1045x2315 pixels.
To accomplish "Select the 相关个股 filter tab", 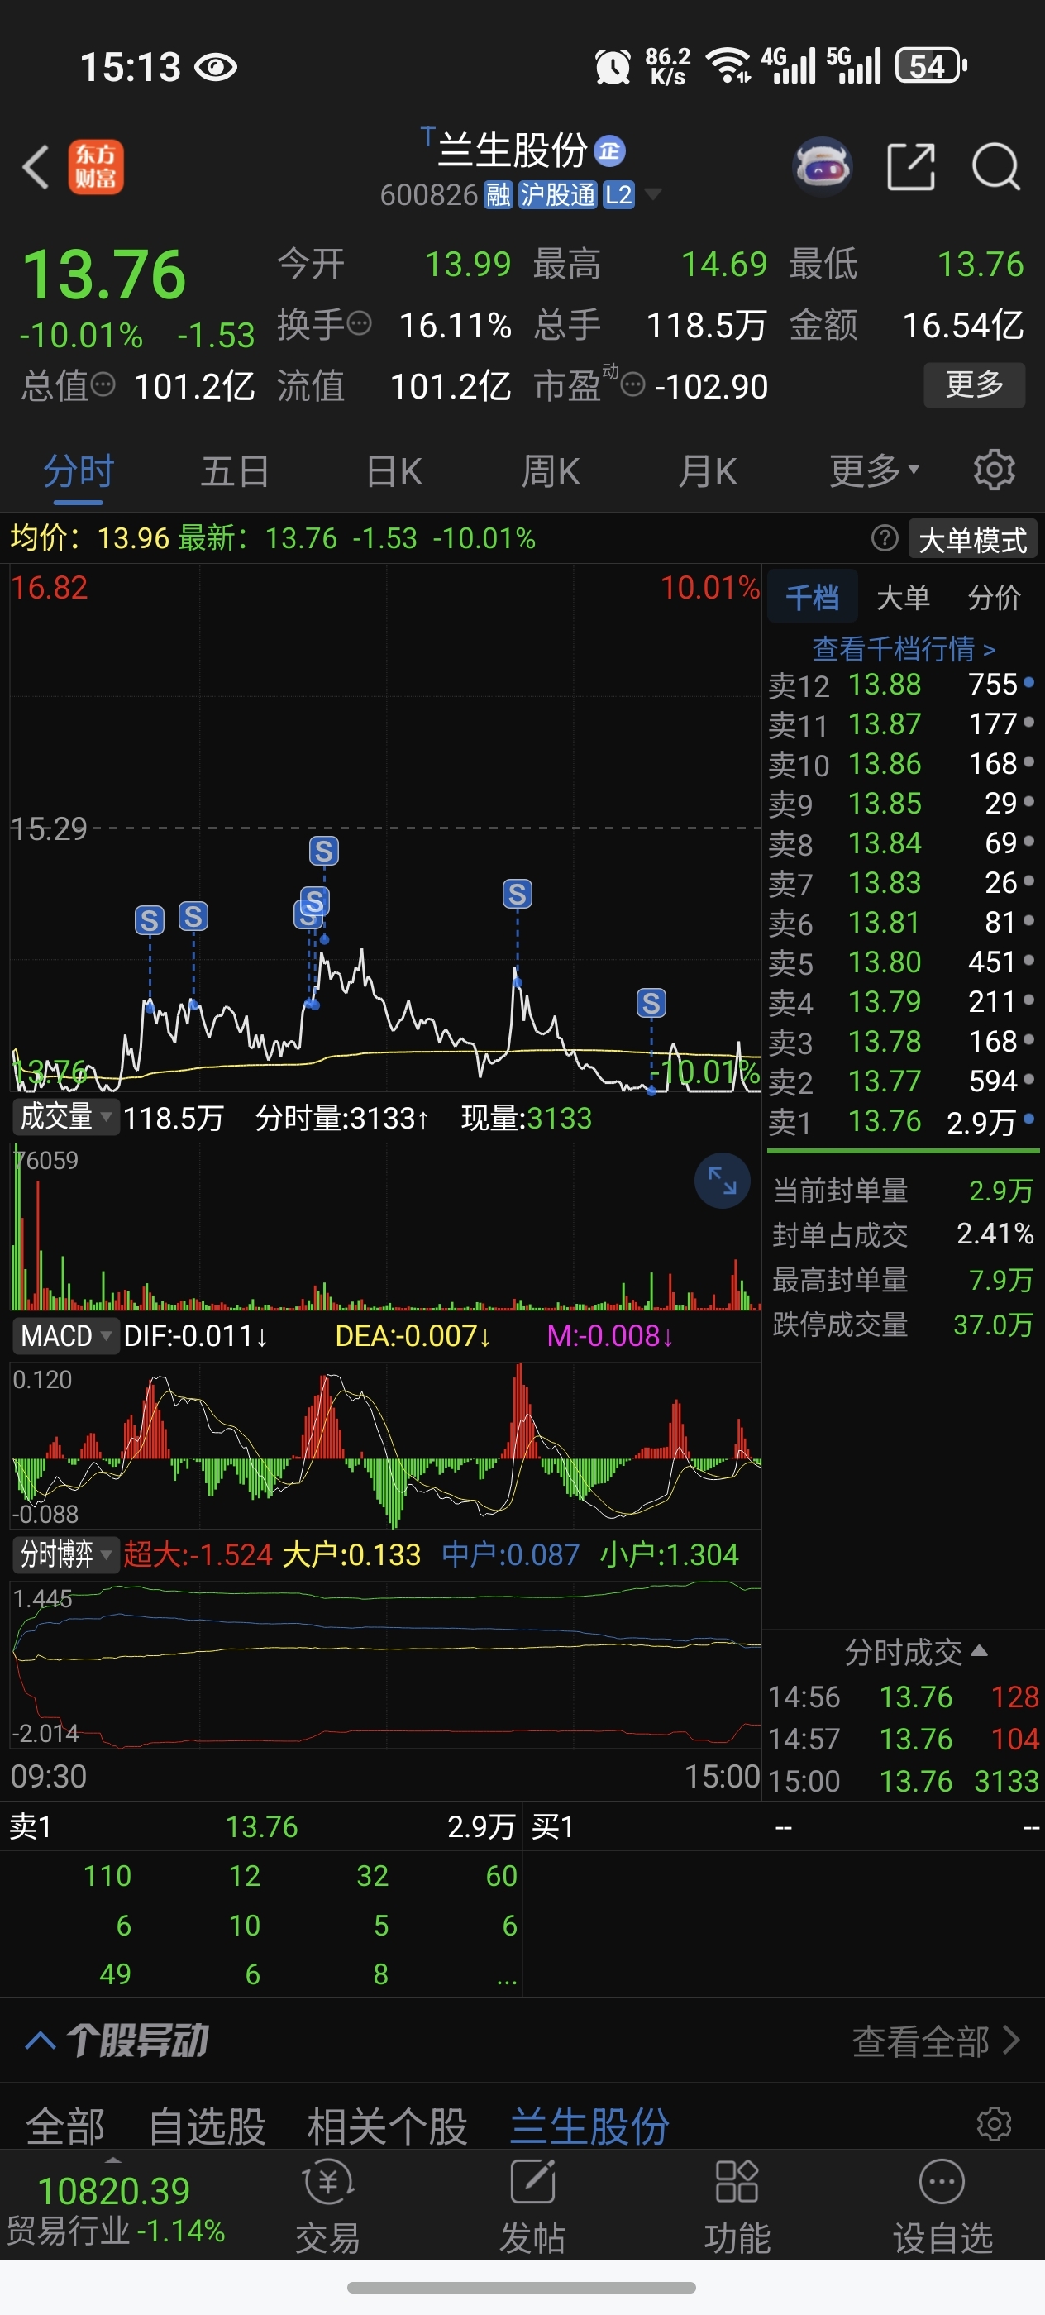I will [387, 2126].
